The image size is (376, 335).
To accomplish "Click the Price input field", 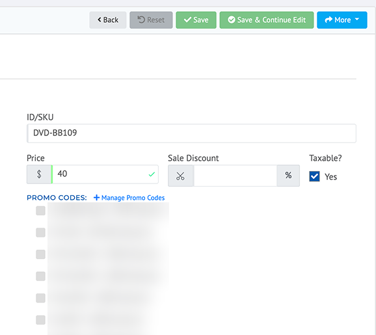I will point(105,174).
